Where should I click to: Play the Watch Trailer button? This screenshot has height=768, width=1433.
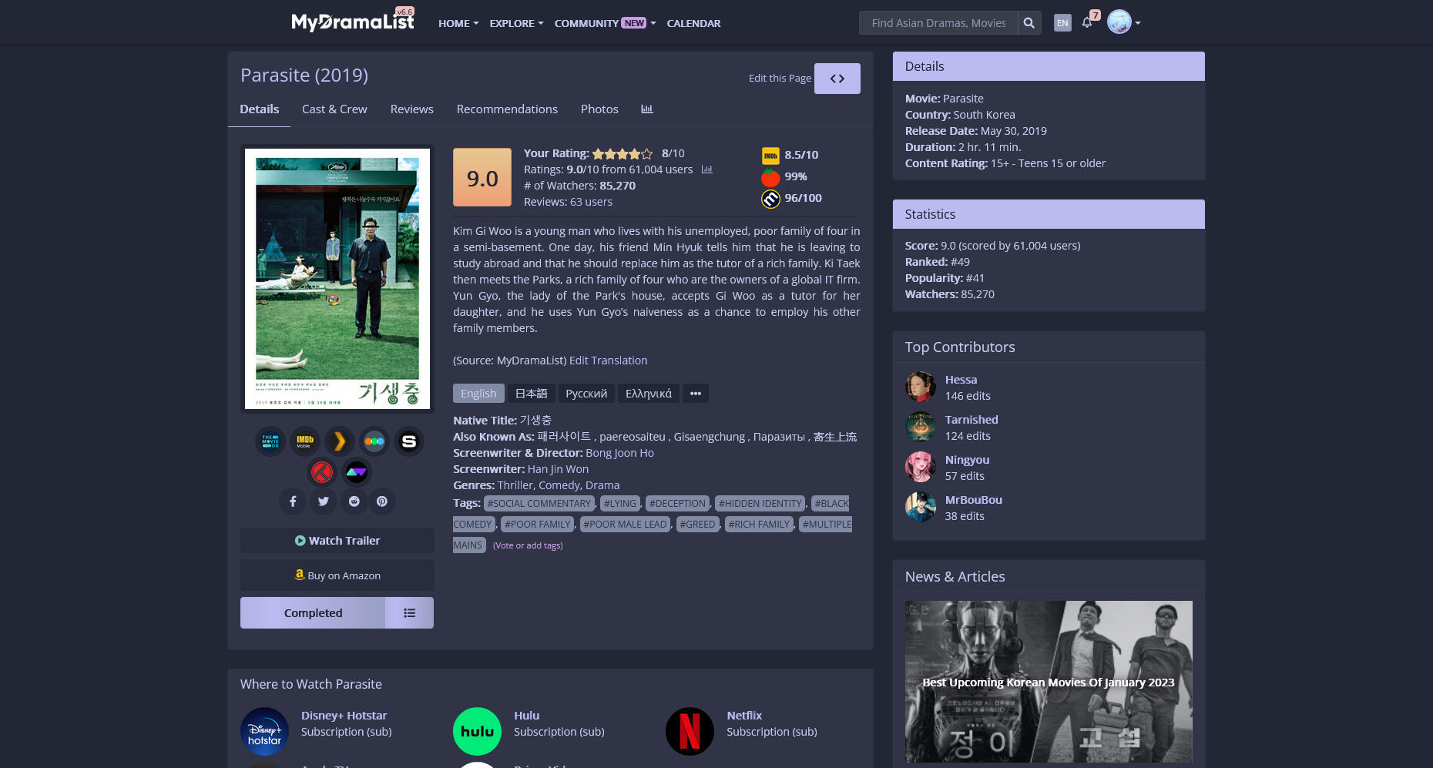[337, 541]
